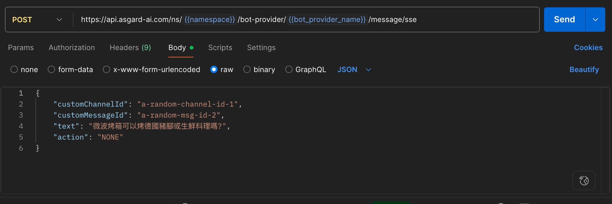Open the JSON body format dropdown

[x=354, y=70]
